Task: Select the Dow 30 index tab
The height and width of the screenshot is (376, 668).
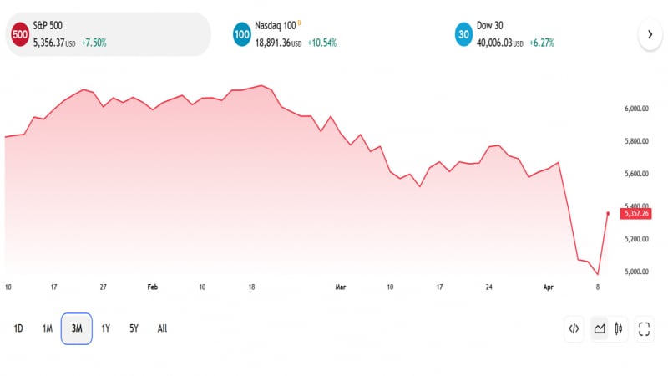Action: (x=543, y=34)
